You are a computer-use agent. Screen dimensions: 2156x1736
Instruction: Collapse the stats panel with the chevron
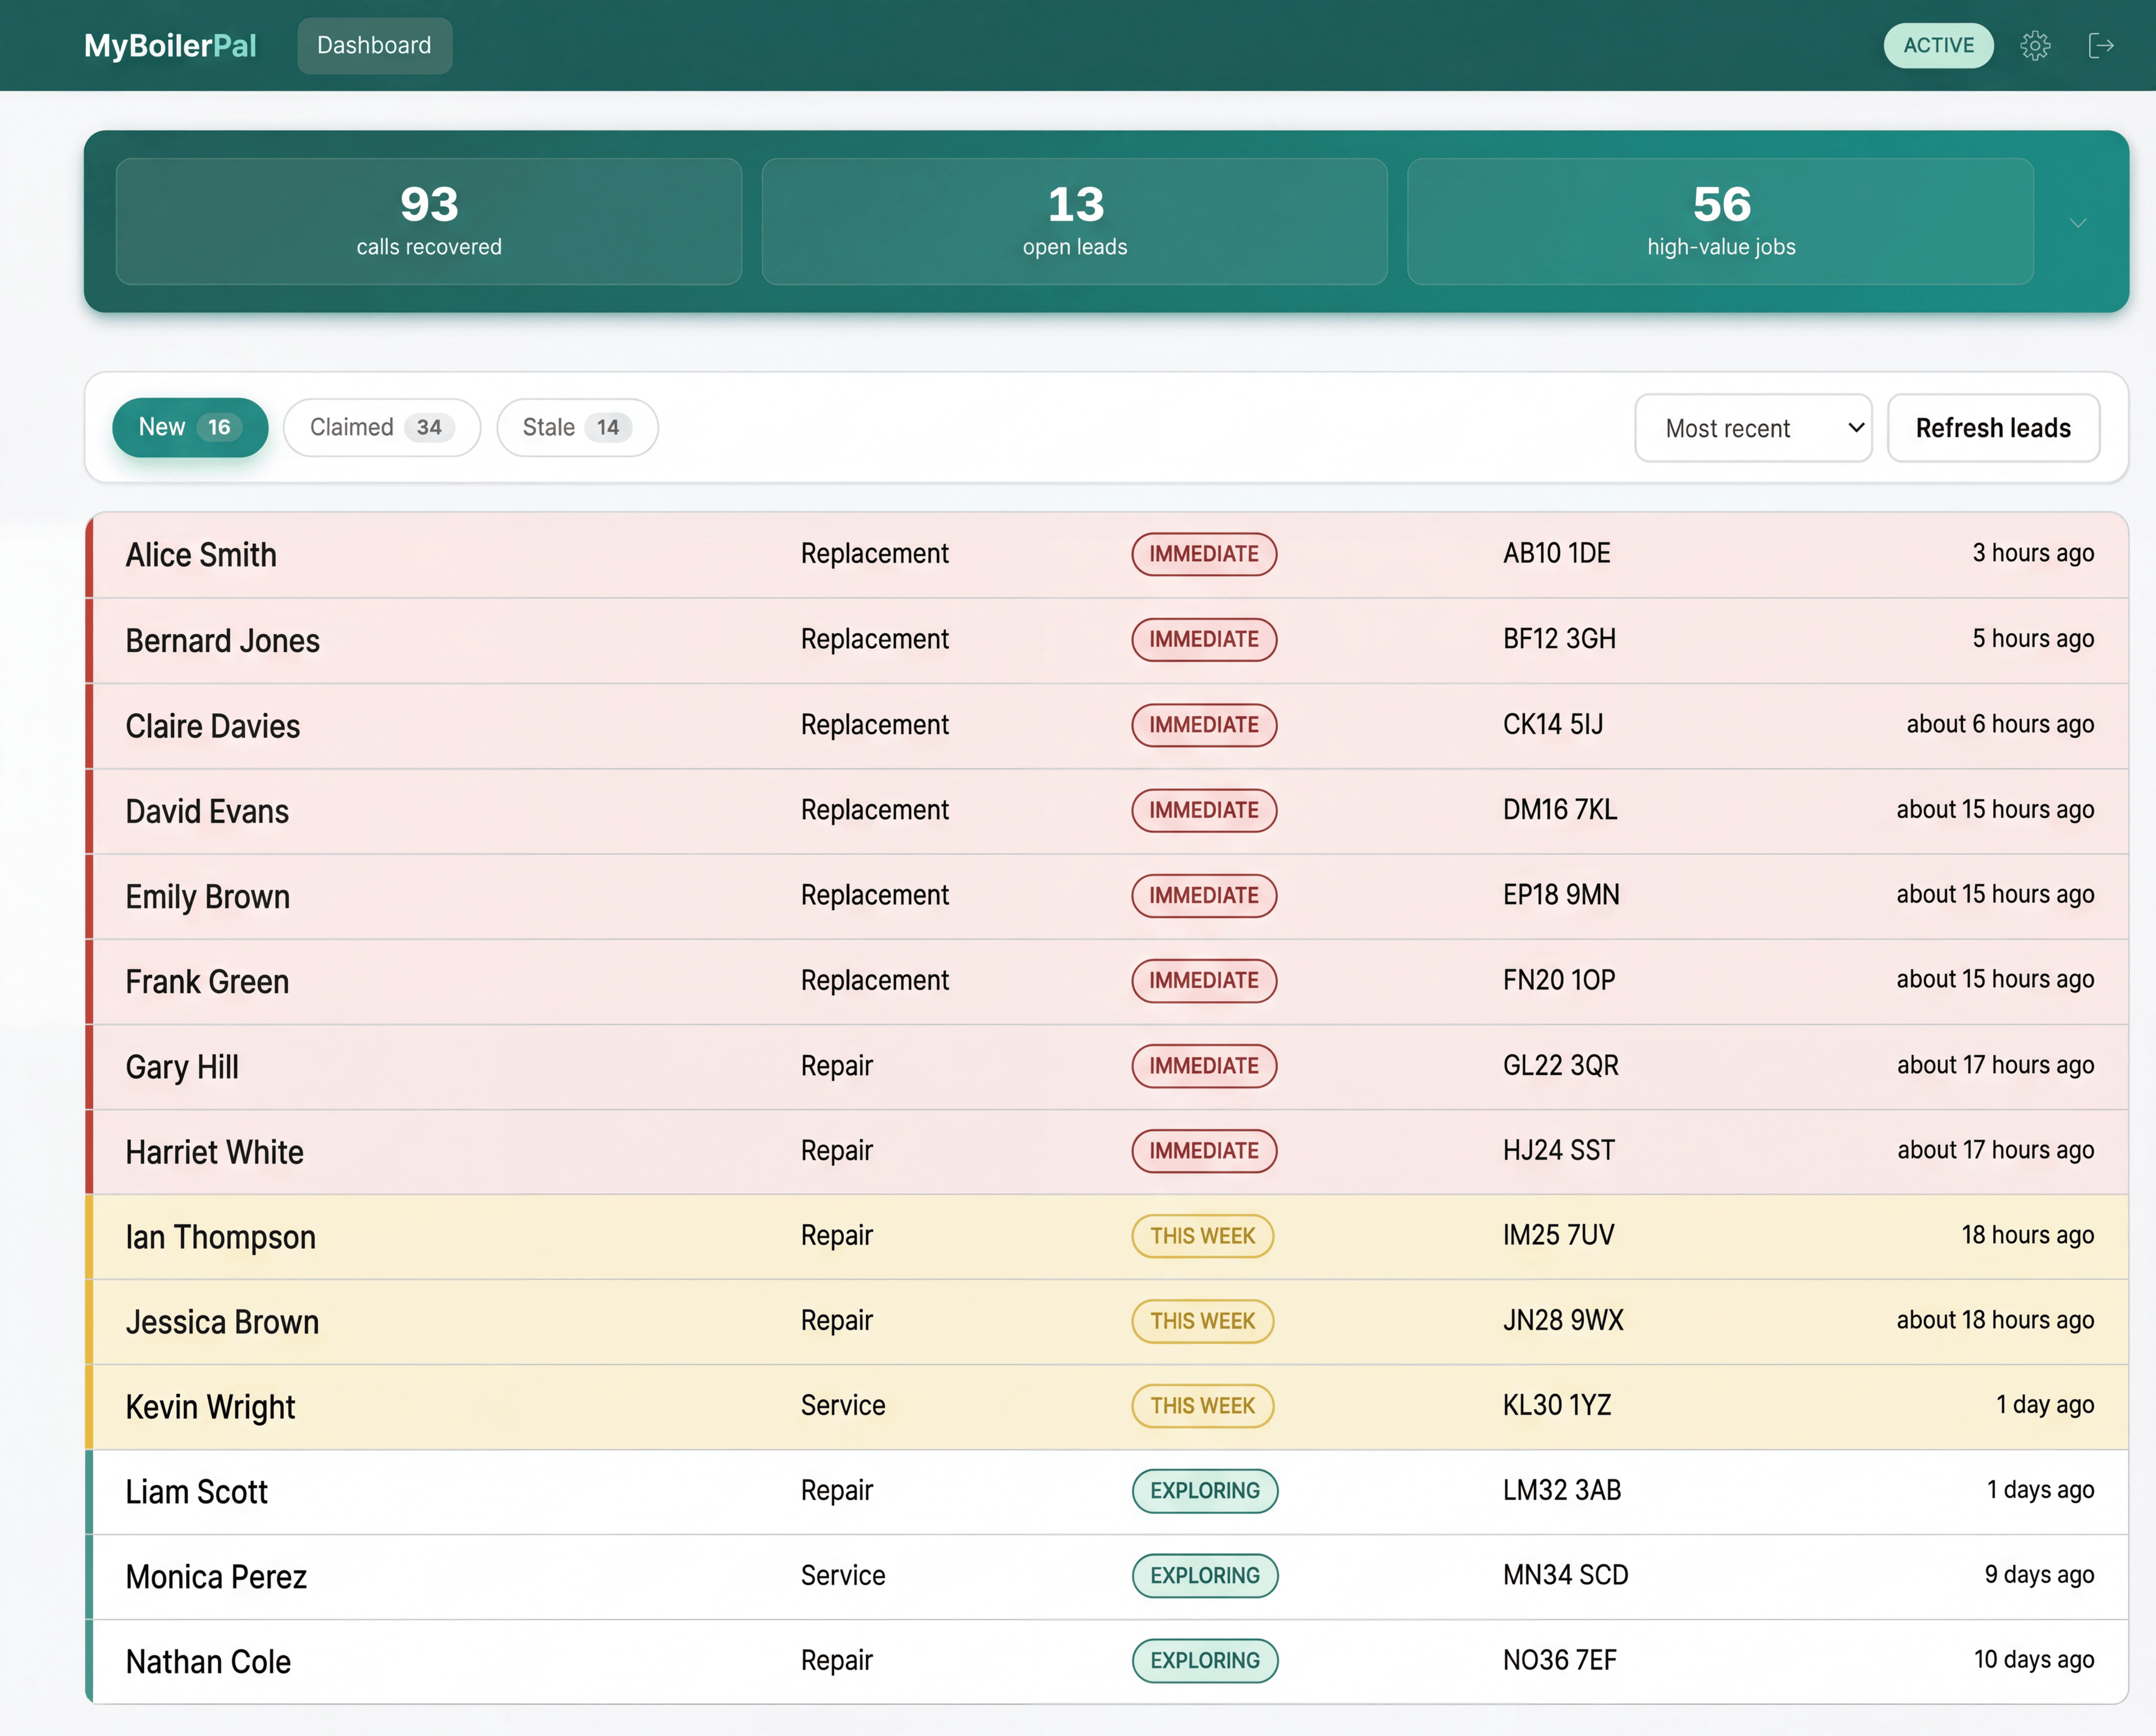pos(2078,222)
